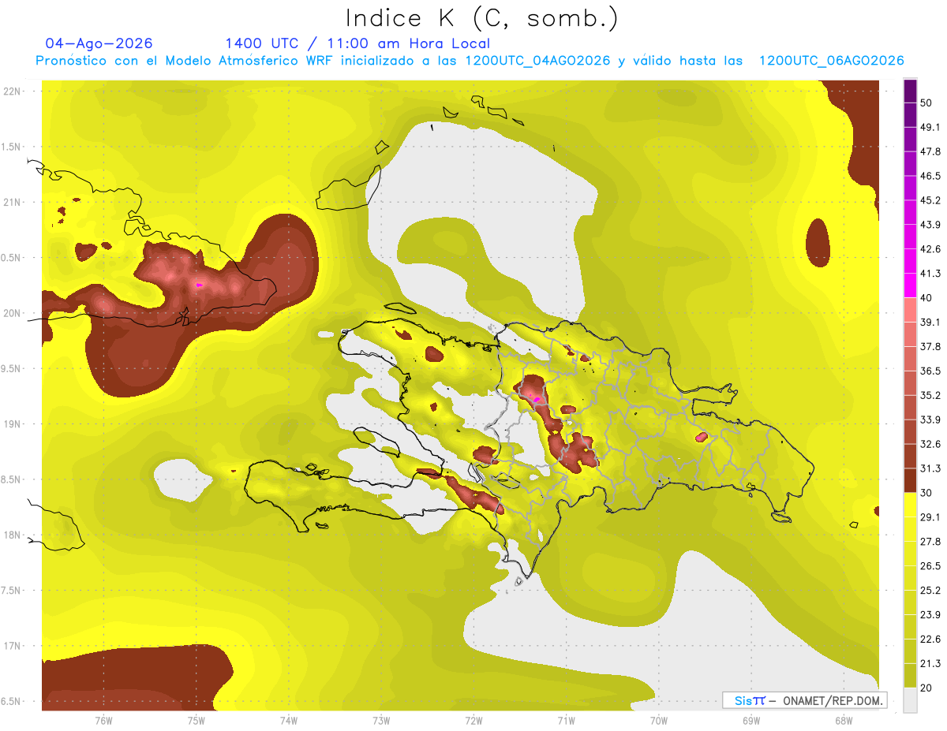The height and width of the screenshot is (731, 947).
Task: Click the '21N' latitude label
Action: 13,202
